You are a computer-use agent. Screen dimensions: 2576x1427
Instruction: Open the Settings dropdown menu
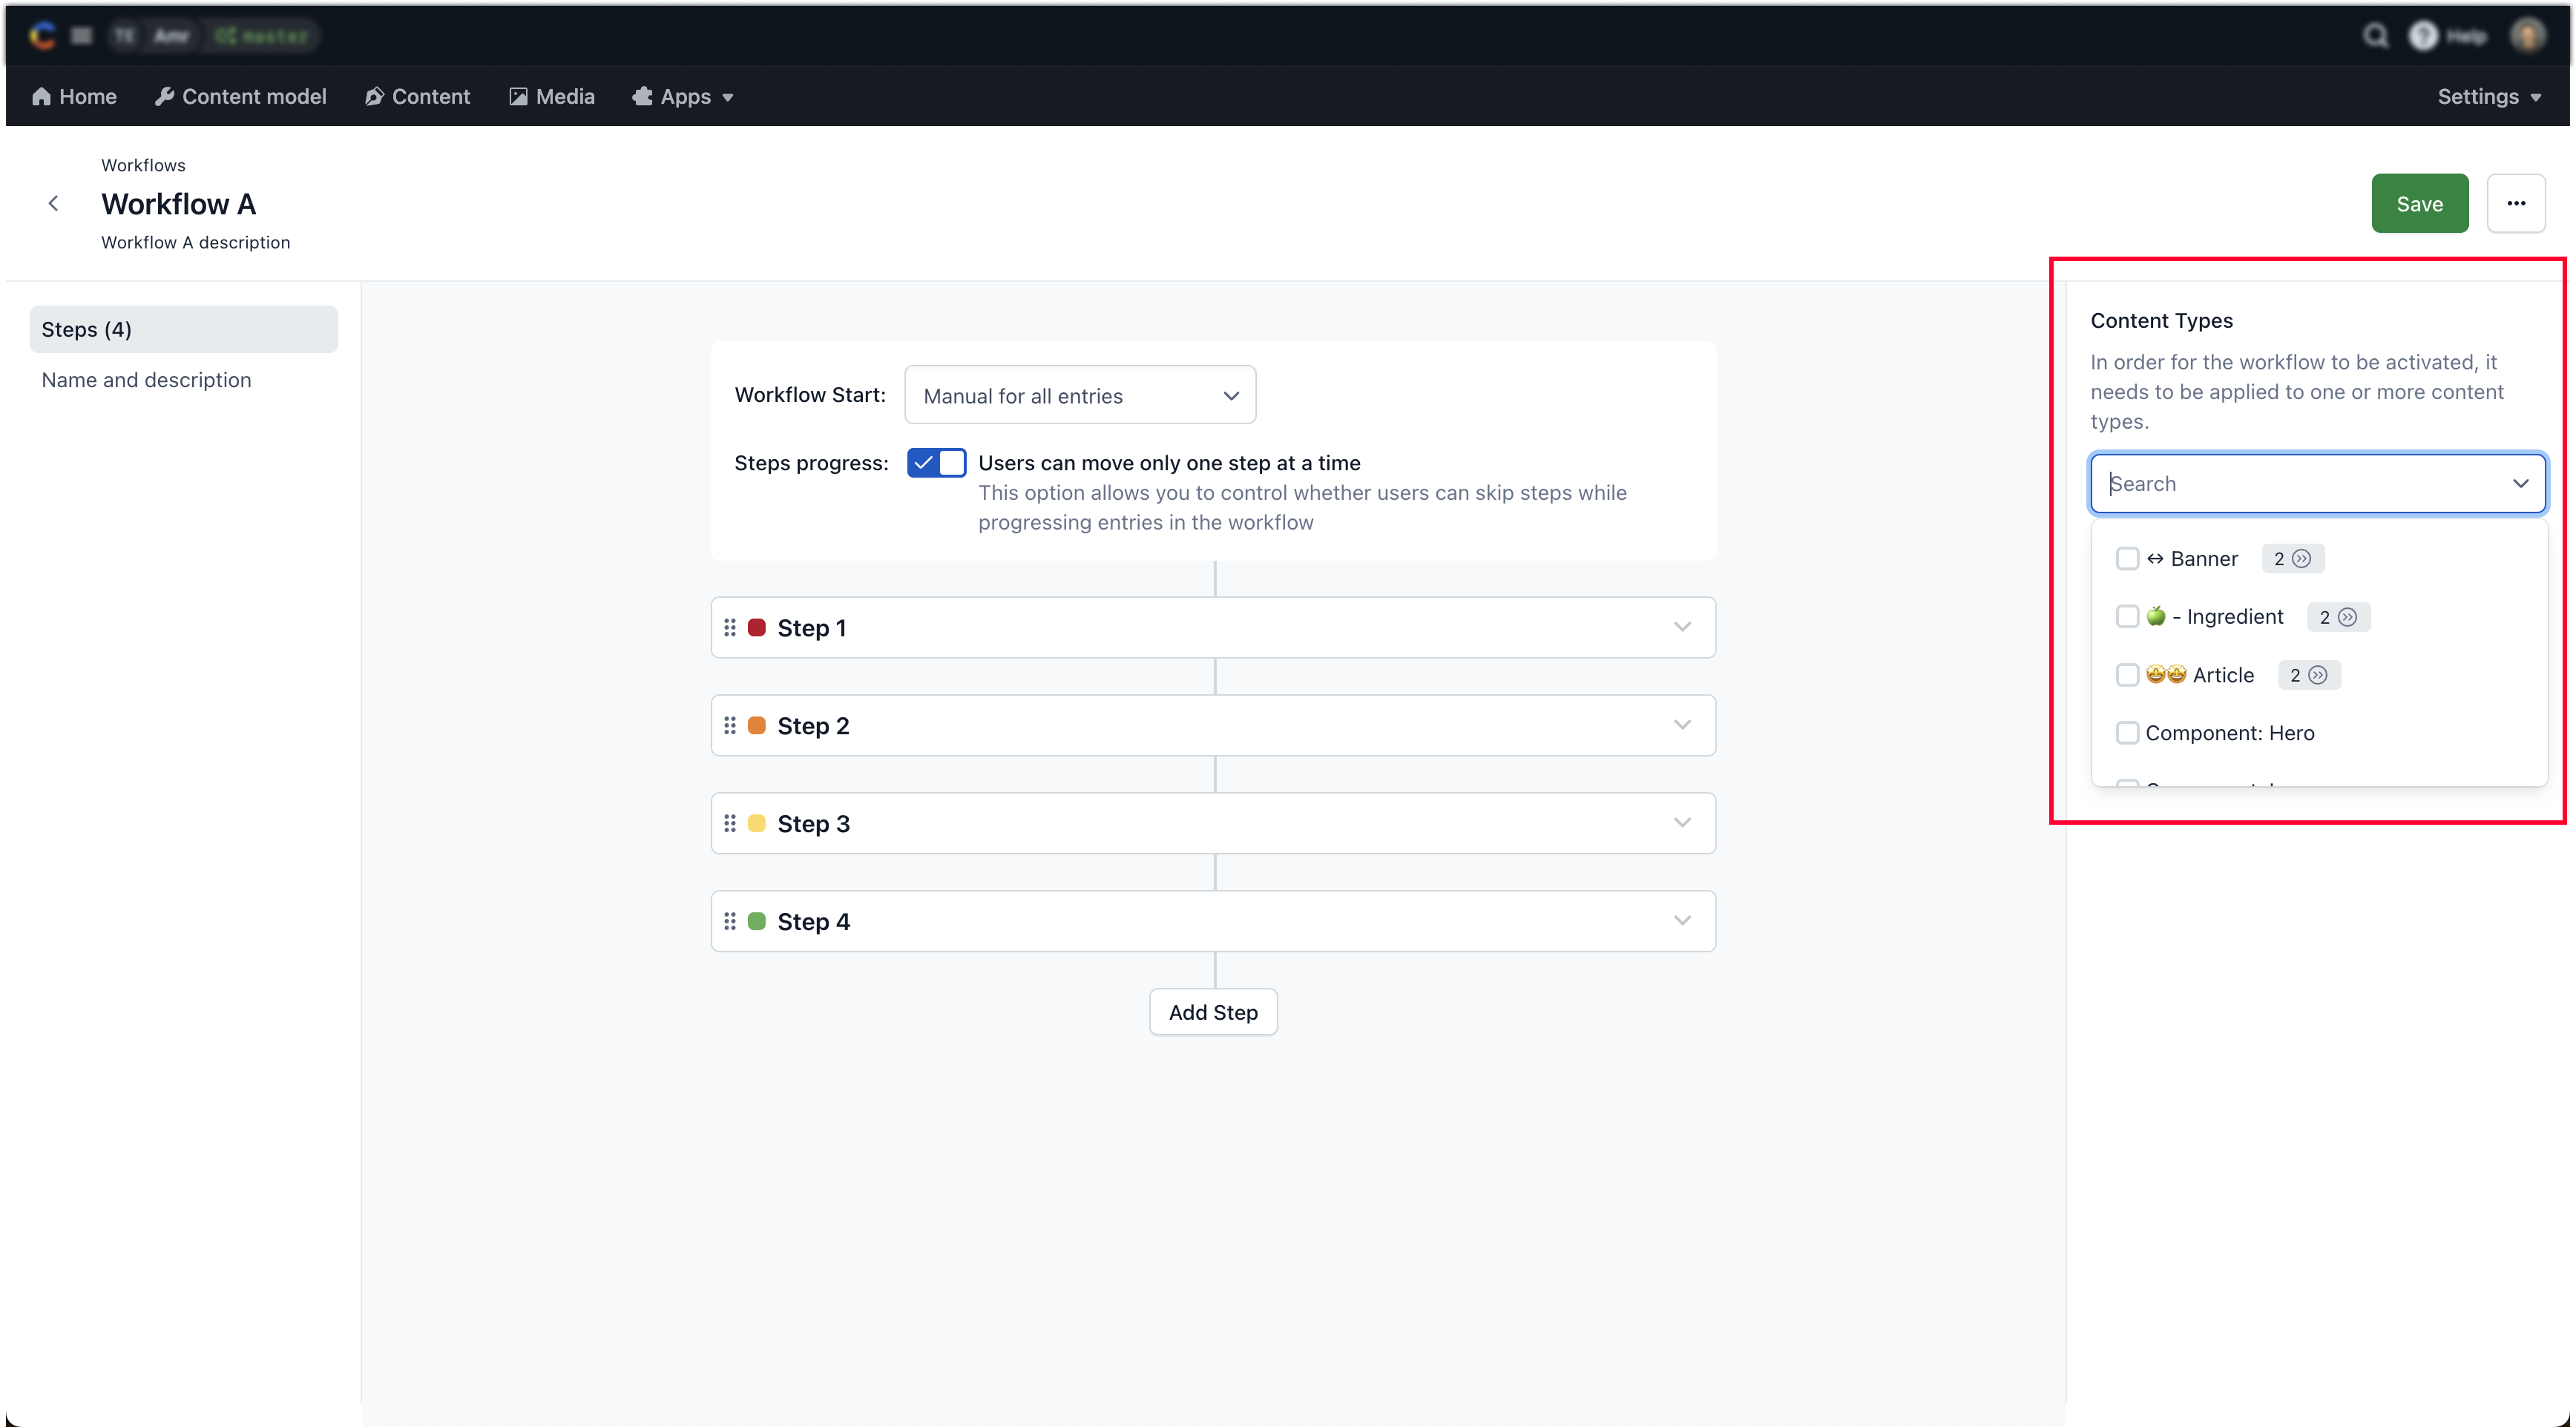pos(2489,96)
